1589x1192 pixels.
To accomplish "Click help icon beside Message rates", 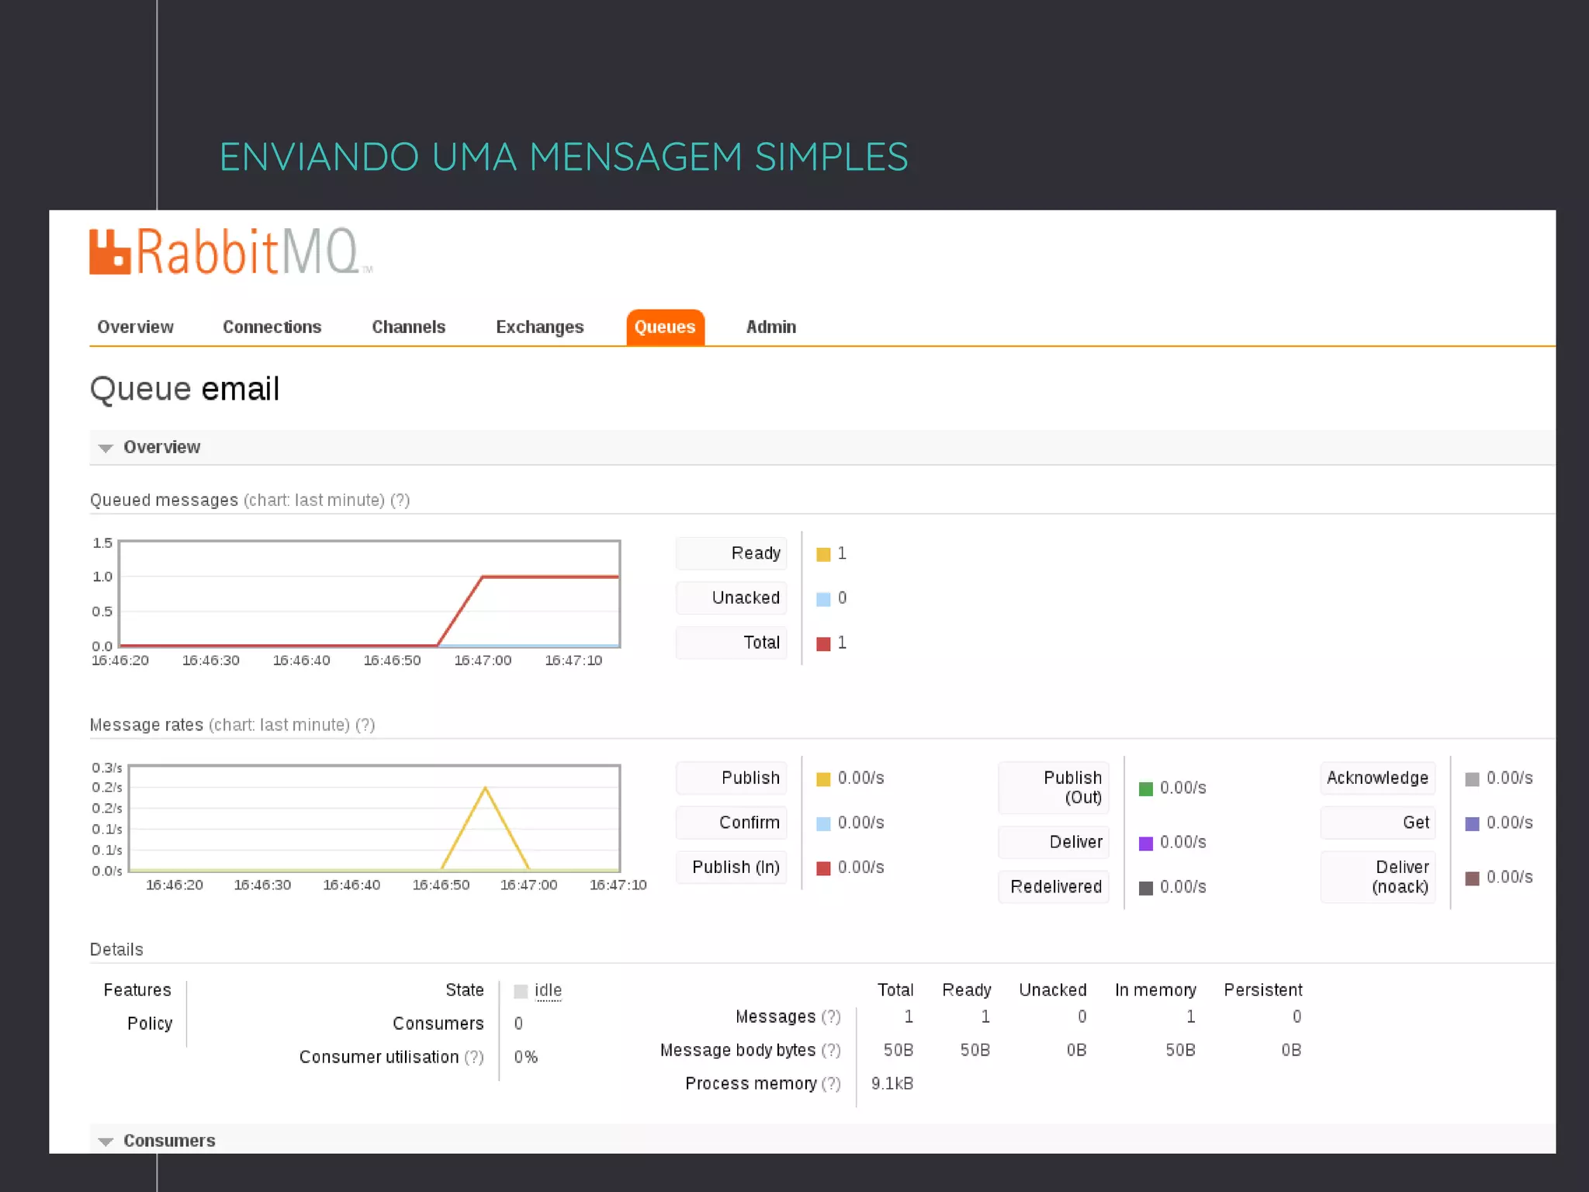I will pyautogui.click(x=365, y=726).
